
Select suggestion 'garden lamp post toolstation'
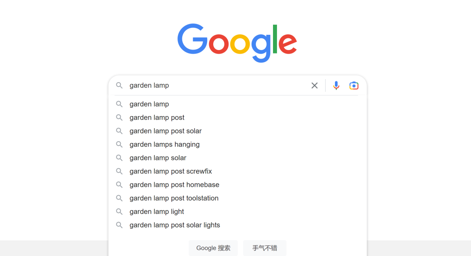(174, 198)
